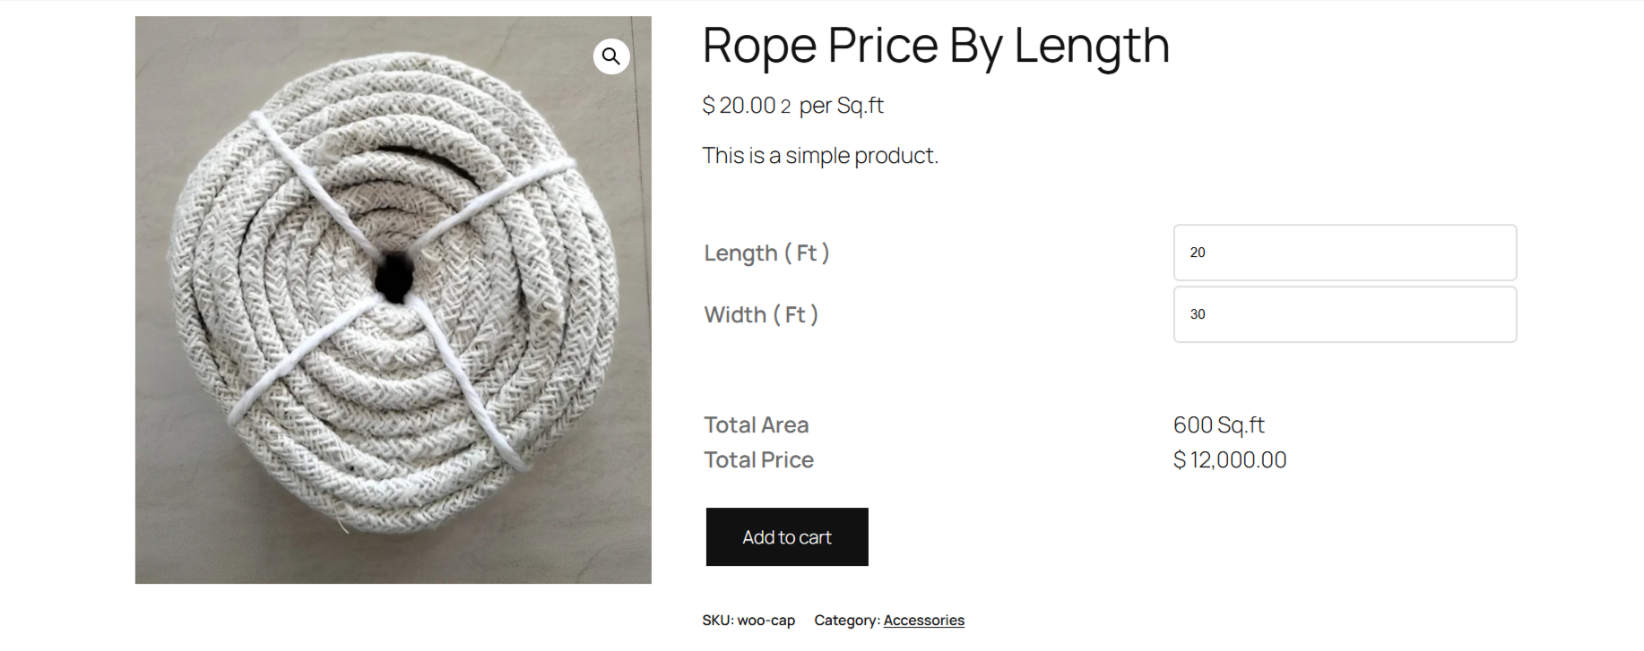Click the magnifier zoom icon on image

610,56
